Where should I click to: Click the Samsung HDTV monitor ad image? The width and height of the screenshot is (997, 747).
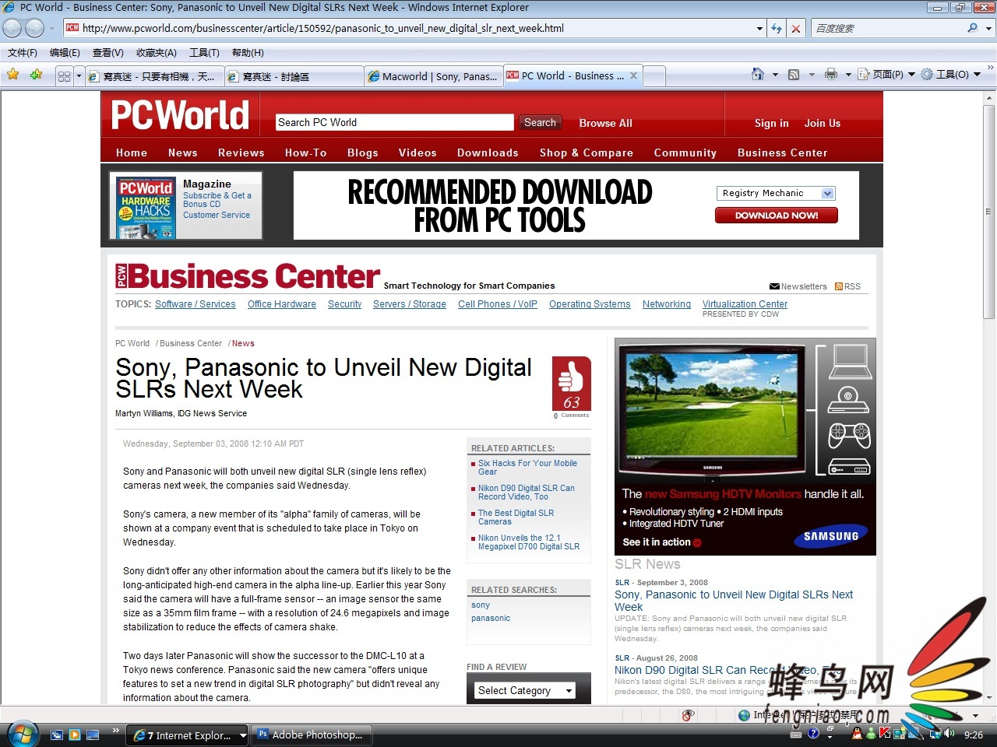pyautogui.click(x=745, y=447)
